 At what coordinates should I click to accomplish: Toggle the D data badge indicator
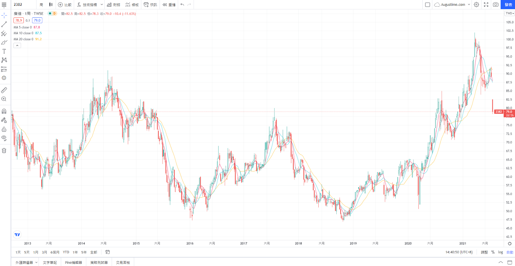[x=54, y=14]
